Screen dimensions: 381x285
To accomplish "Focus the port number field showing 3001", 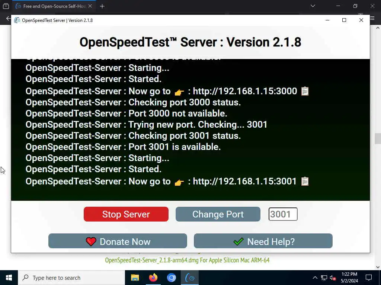I will pyautogui.click(x=283, y=214).
